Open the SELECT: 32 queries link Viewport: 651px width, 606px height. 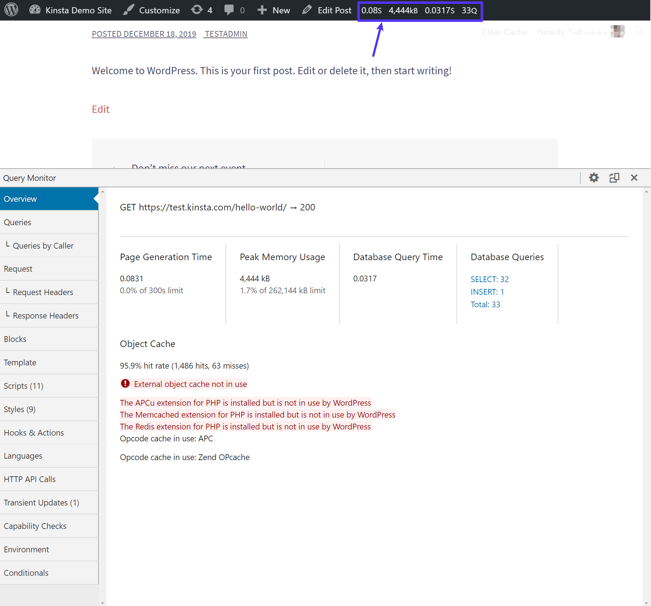489,279
